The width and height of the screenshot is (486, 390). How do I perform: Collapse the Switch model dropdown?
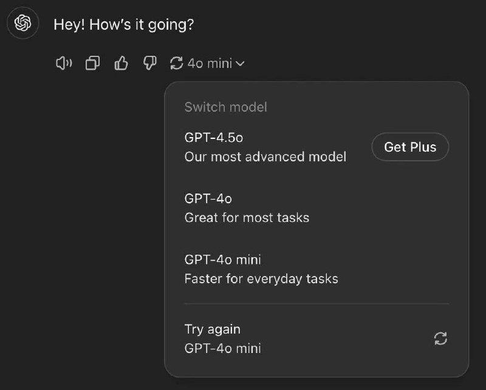(213, 63)
